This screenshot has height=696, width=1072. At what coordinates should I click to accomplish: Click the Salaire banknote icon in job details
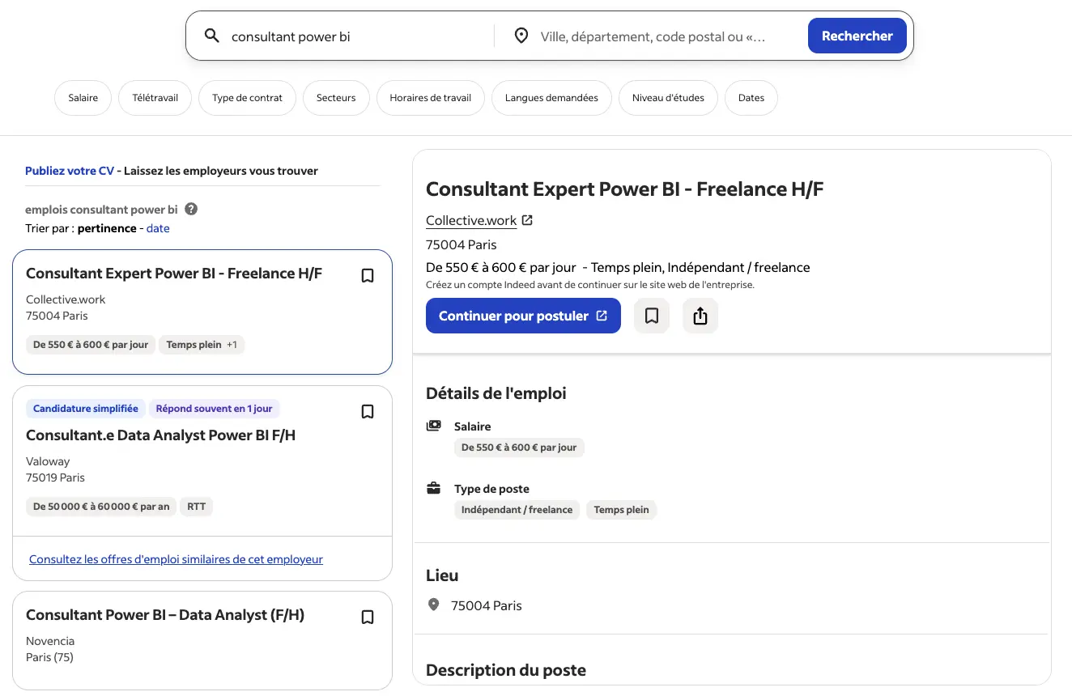pyautogui.click(x=434, y=426)
